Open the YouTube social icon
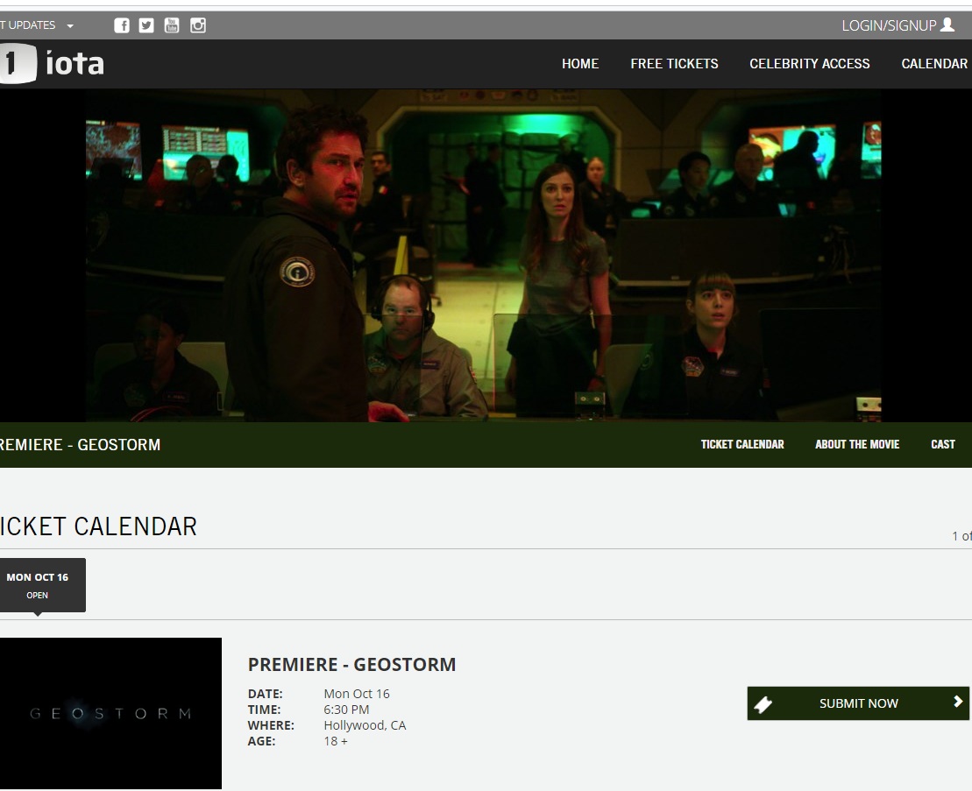 click(x=172, y=25)
